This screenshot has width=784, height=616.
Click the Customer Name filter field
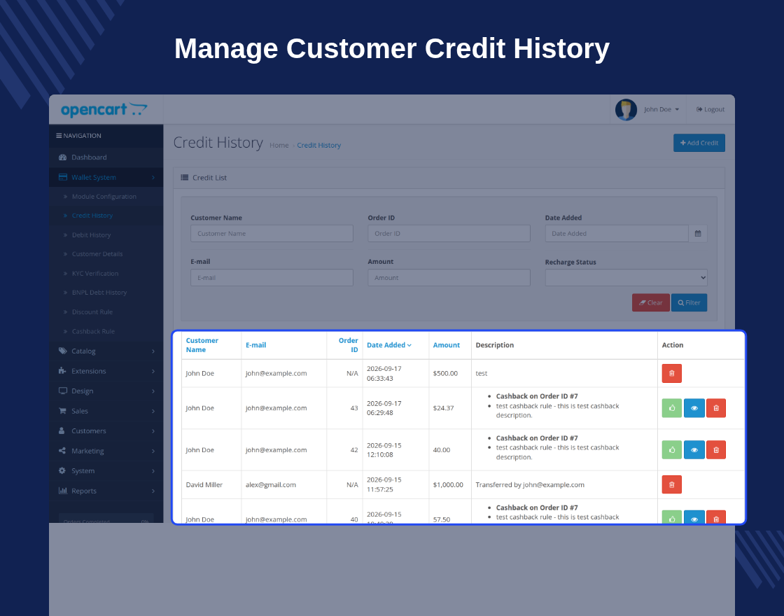(272, 234)
